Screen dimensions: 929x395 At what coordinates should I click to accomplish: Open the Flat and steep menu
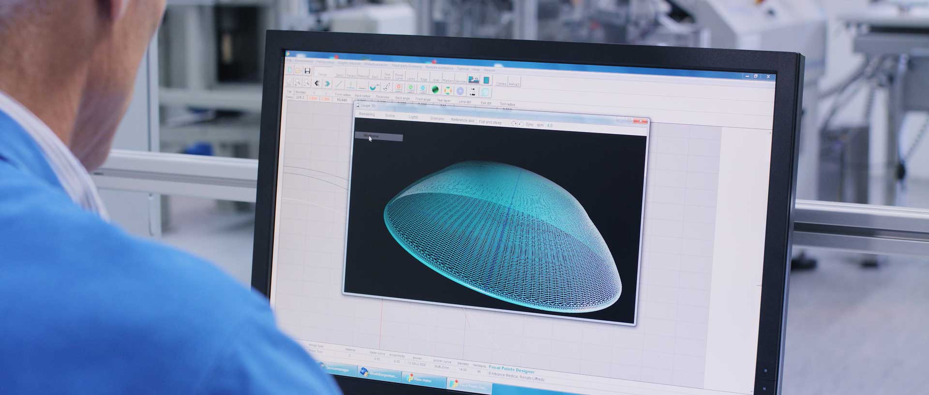pos(490,122)
